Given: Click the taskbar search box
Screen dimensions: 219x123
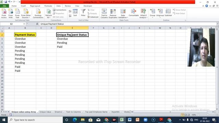Looking at the screenshot, I should [35, 120].
